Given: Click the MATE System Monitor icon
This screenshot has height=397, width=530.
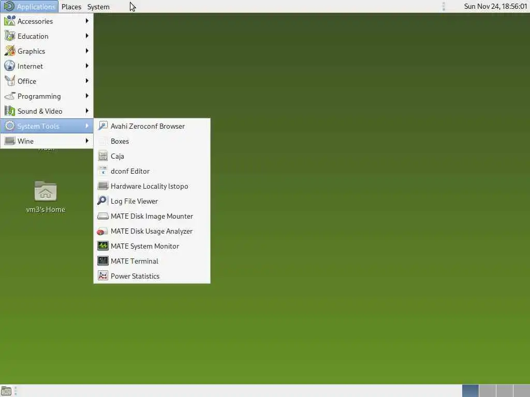Looking at the screenshot, I should click(x=103, y=246).
